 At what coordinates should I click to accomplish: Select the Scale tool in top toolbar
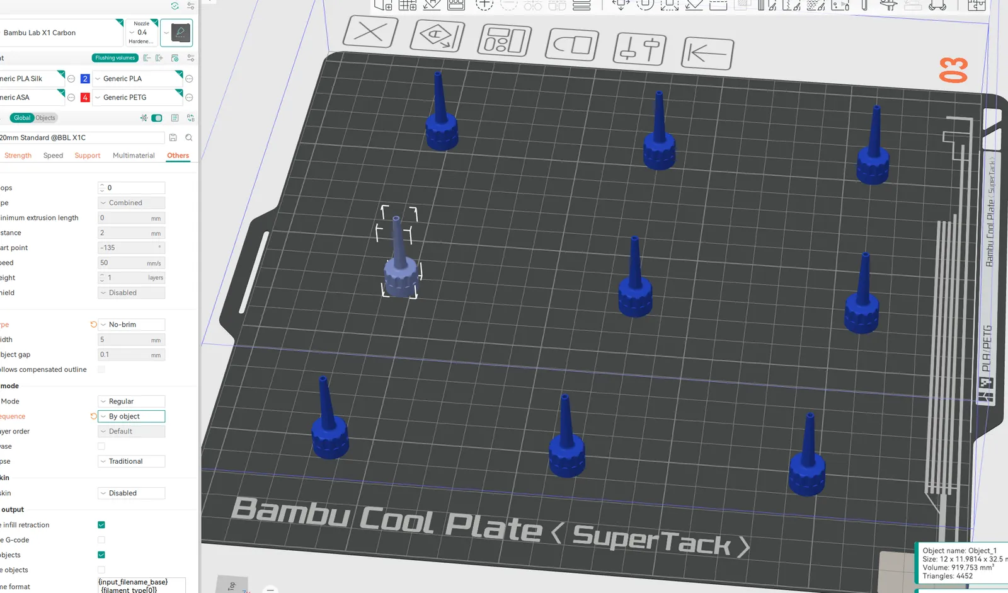pyautogui.click(x=669, y=5)
